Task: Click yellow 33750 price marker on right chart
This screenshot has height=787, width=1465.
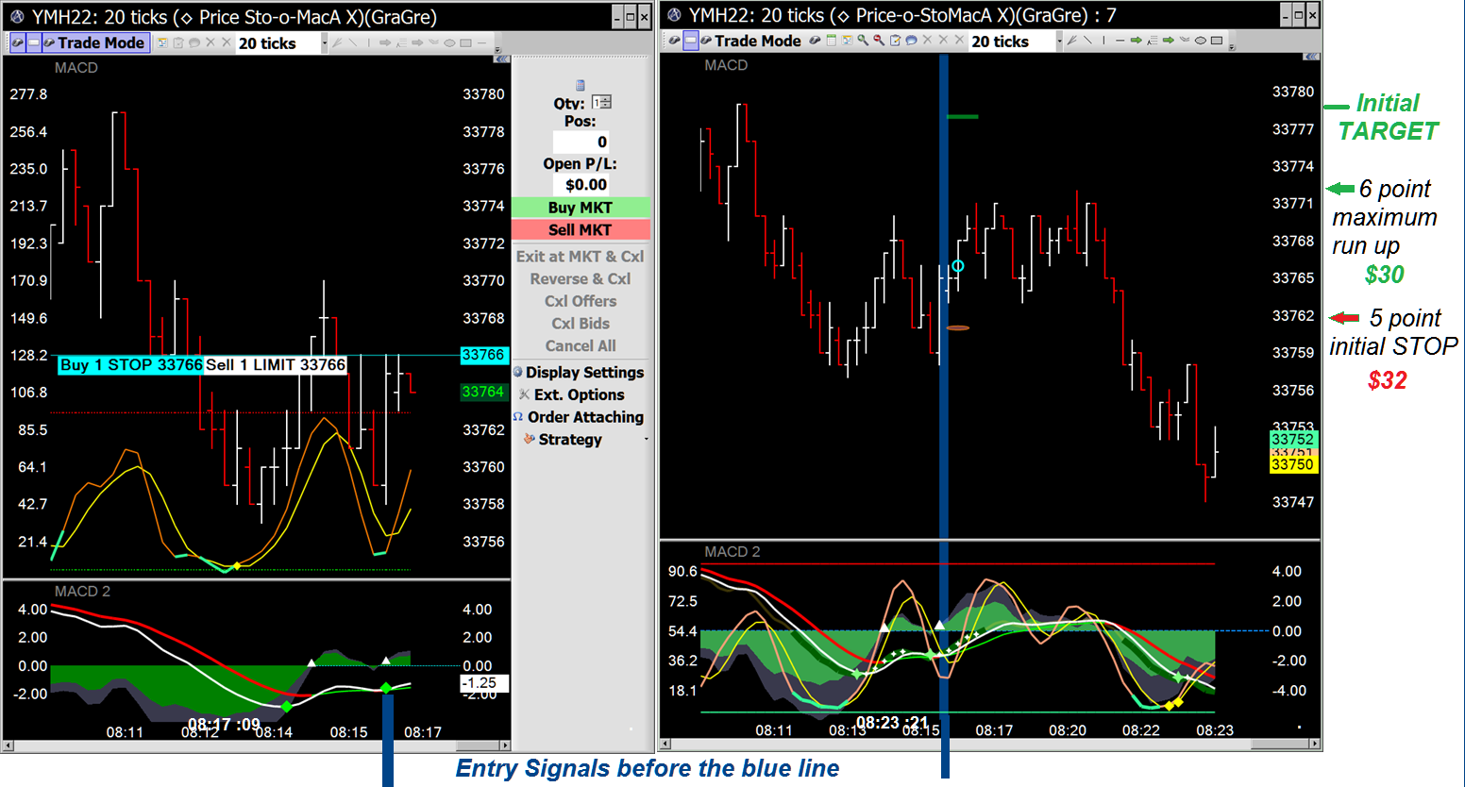Action: [1292, 464]
